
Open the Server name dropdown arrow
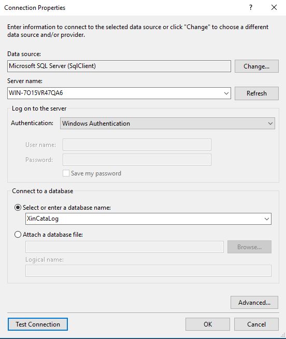[226, 93]
